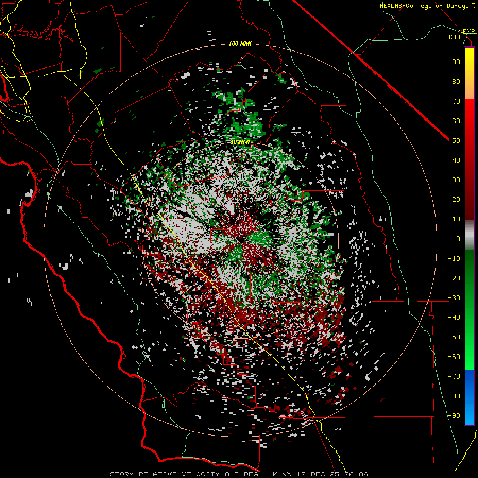This screenshot has height=478, width=478.
Task: Click the 50 value on the velocity scale
Action: pyautogui.click(x=456, y=141)
